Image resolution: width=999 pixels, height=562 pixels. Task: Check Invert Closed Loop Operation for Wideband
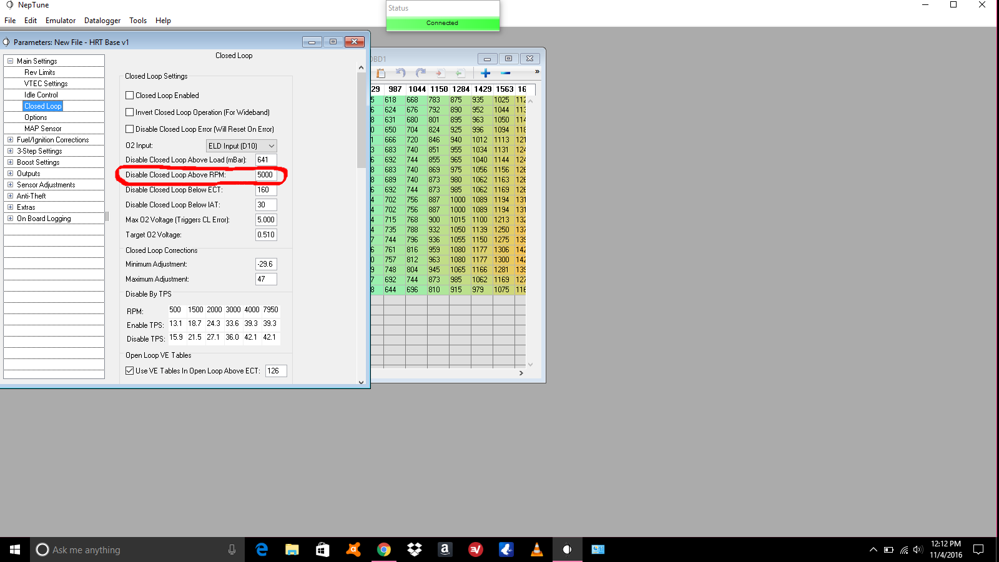coord(130,112)
